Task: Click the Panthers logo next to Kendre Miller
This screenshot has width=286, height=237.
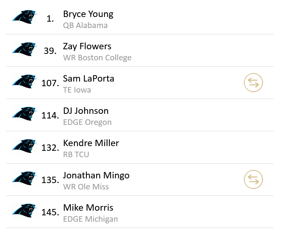Action: tap(24, 146)
